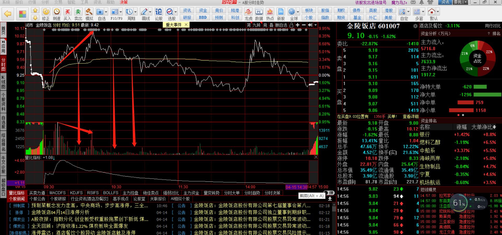The width and height of the screenshot is (502, 235).
Task: Click the 删自选 remove from watchlist button
Action: click(x=281, y=25)
